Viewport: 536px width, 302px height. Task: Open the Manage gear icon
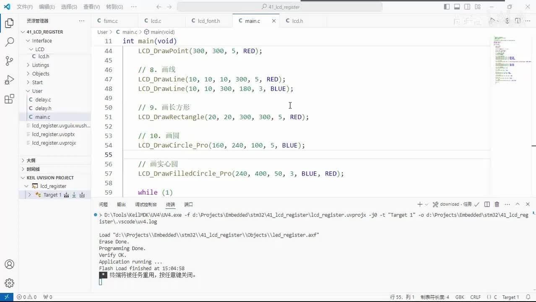9,283
